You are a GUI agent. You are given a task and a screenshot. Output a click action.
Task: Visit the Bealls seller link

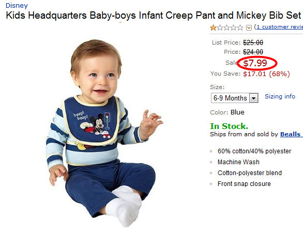292,134
